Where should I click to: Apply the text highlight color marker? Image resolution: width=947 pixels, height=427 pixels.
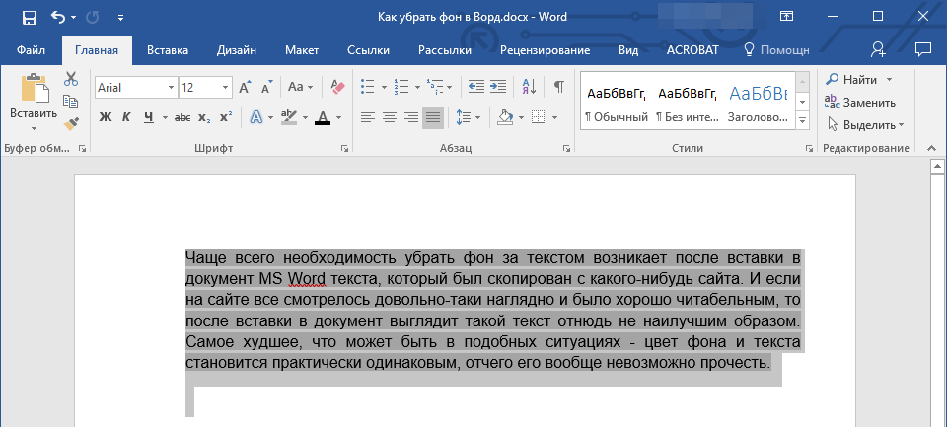(290, 117)
